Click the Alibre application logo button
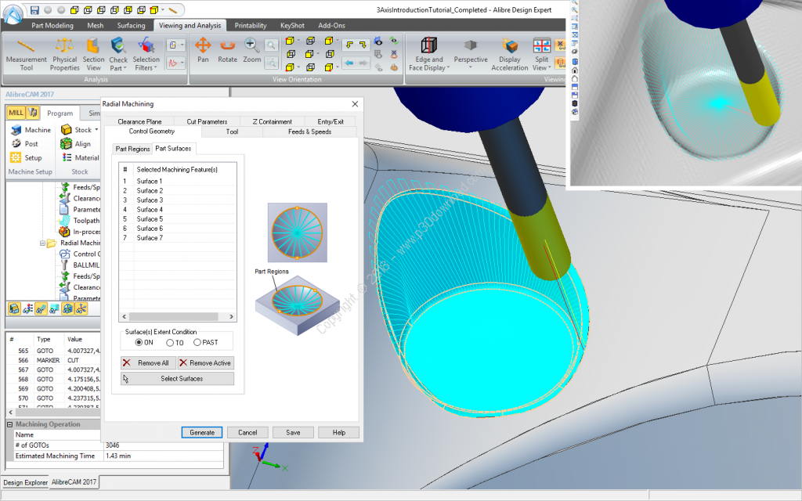Image resolution: width=802 pixels, height=501 pixels. pyautogui.click(x=13, y=14)
